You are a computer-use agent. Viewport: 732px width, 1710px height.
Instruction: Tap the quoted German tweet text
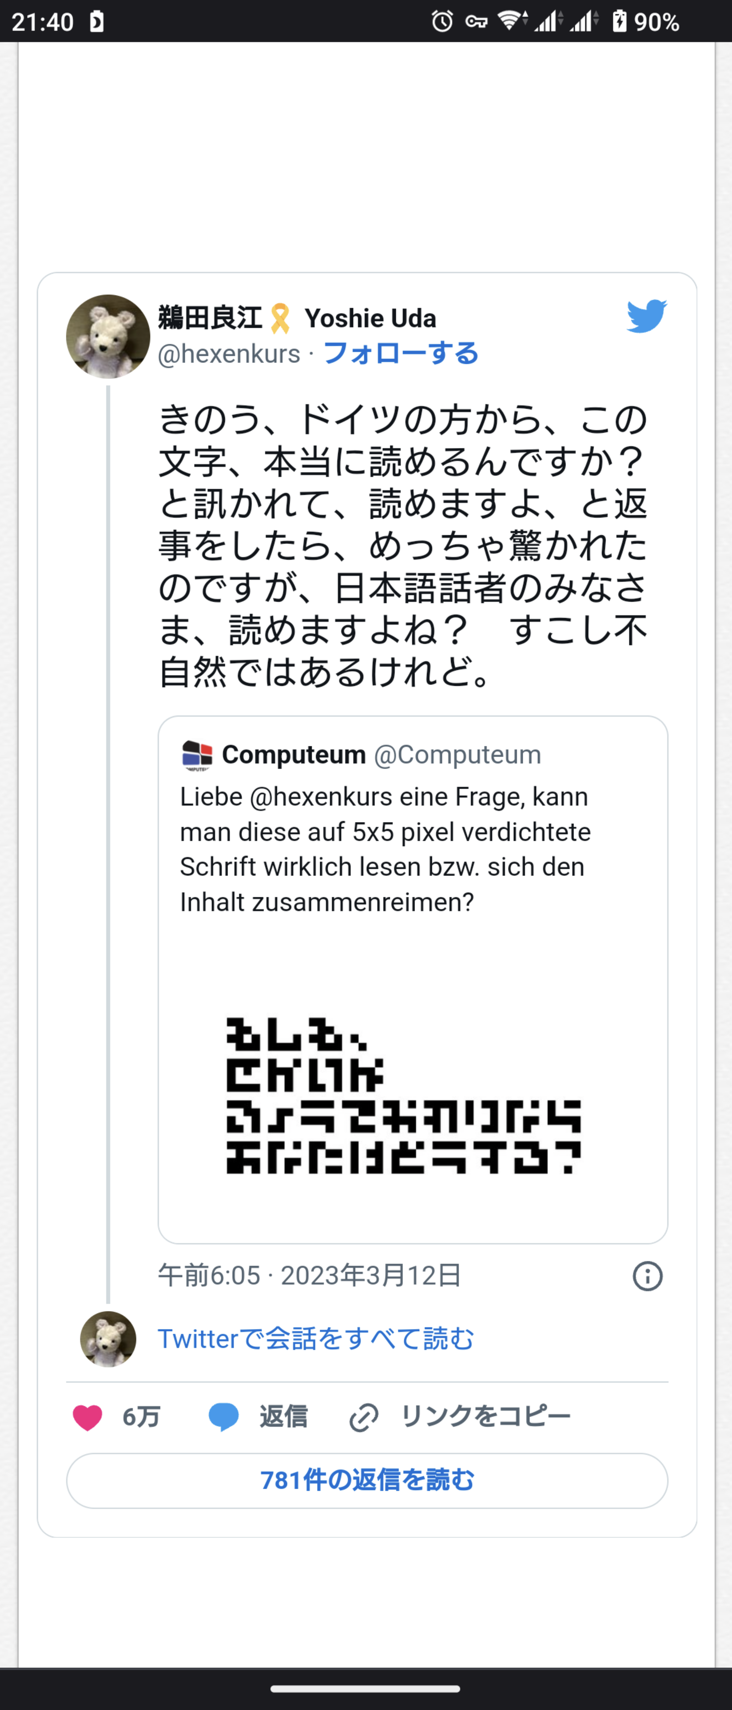pyautogui.click(x=385, y=849)
